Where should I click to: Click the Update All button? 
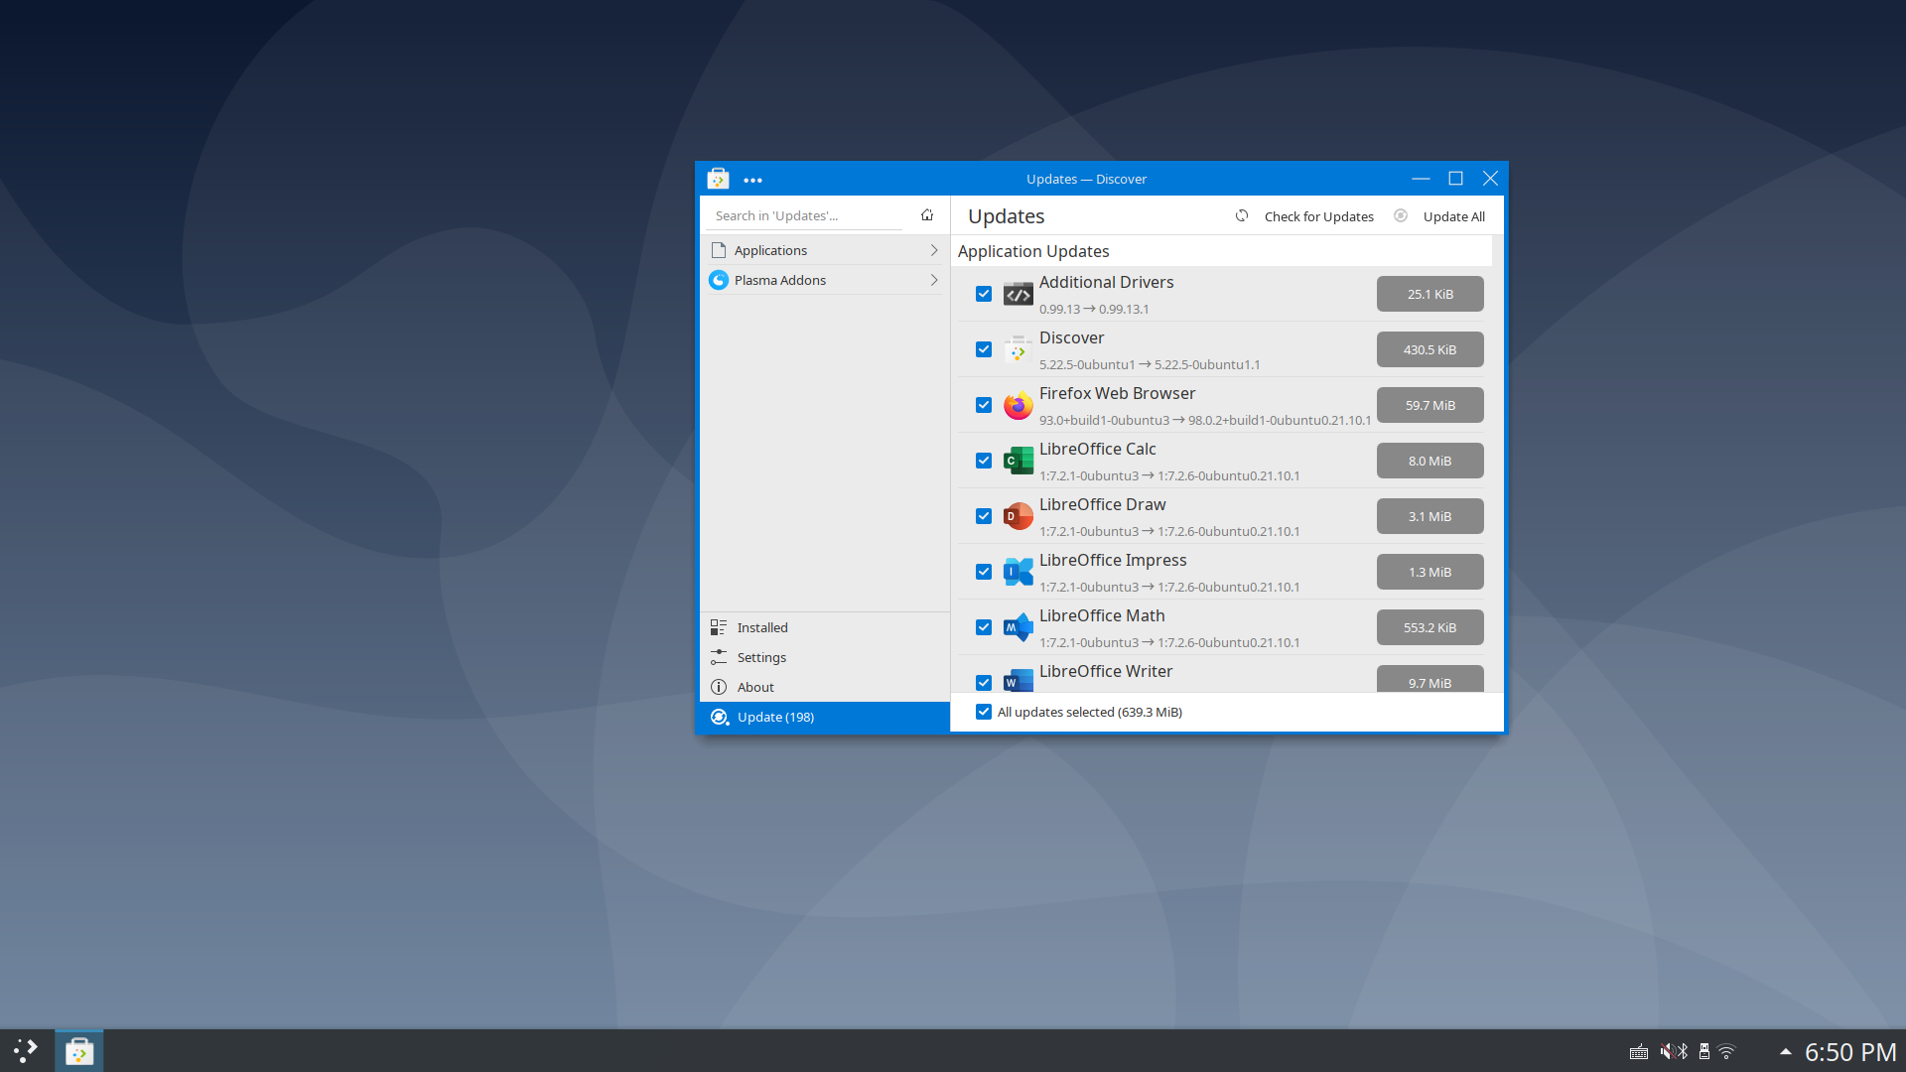click(1440, 216)
